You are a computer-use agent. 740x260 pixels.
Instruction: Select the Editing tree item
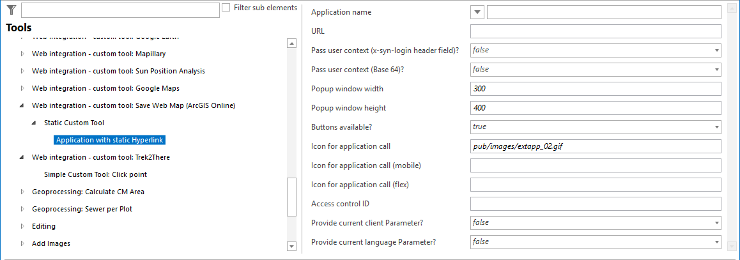[43, 226]
